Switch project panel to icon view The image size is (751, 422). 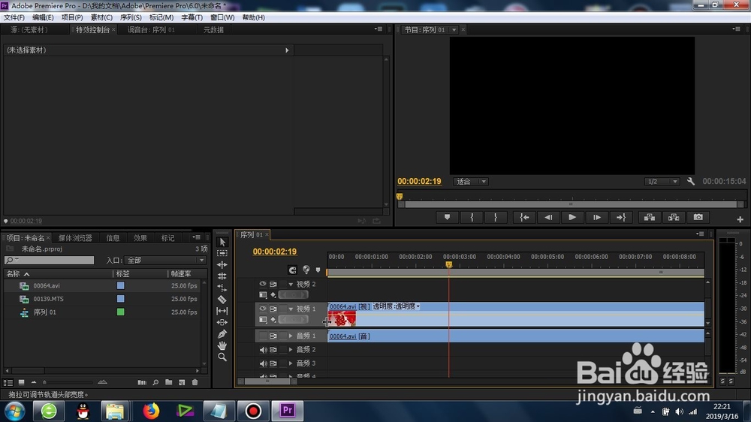pos(22,382)
